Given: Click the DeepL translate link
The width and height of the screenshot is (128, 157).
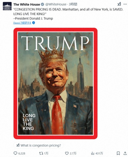Looking at the screenshot, I should click(x=22, y=23).
